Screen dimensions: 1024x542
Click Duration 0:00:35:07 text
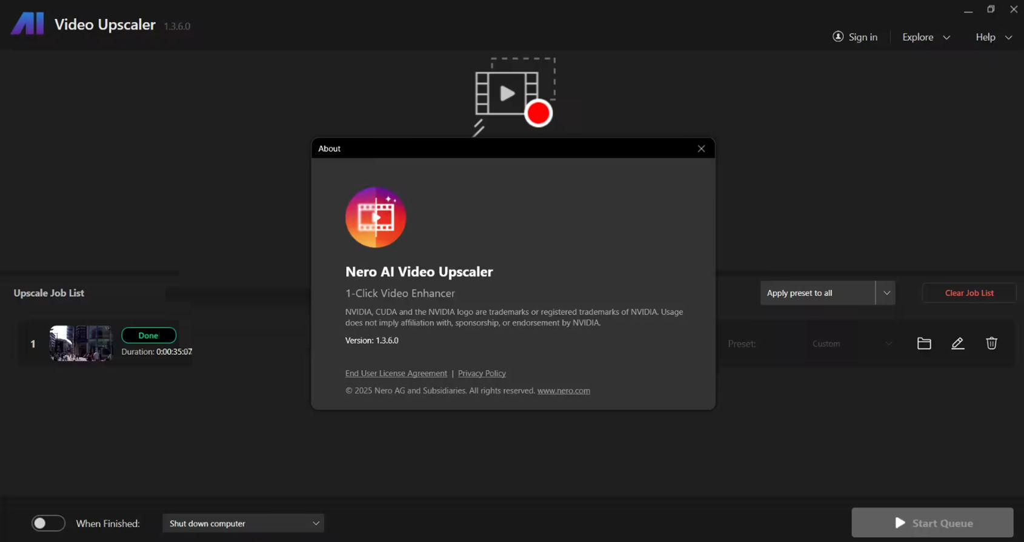tap(157, 352)
